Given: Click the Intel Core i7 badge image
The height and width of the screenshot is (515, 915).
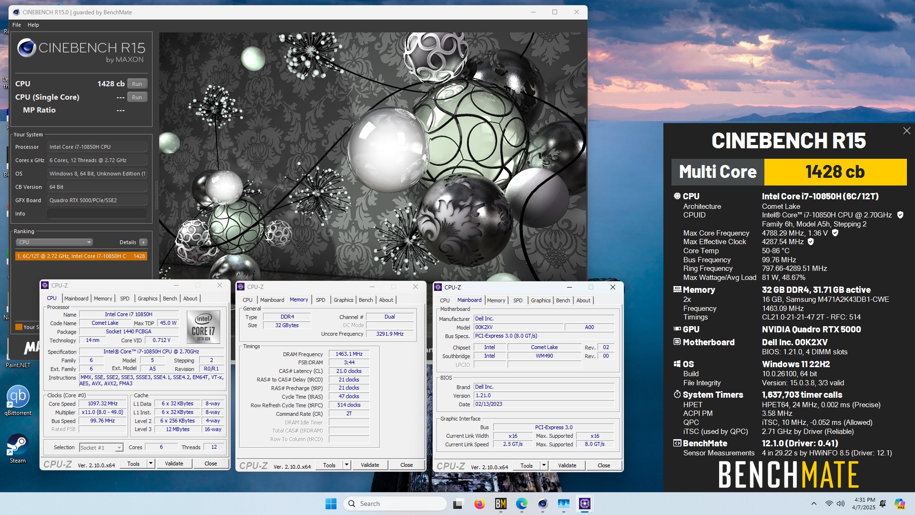Looking at the screenshot, I should (x=203, y=327).
